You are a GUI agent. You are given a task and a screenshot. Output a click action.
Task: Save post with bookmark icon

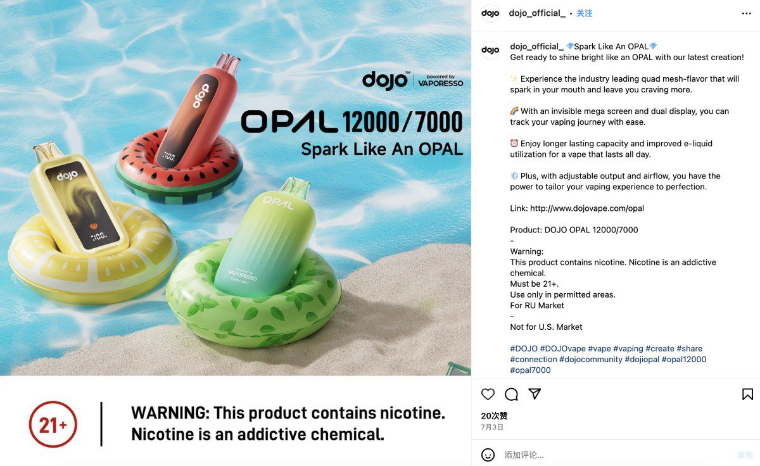coord(747,394)
